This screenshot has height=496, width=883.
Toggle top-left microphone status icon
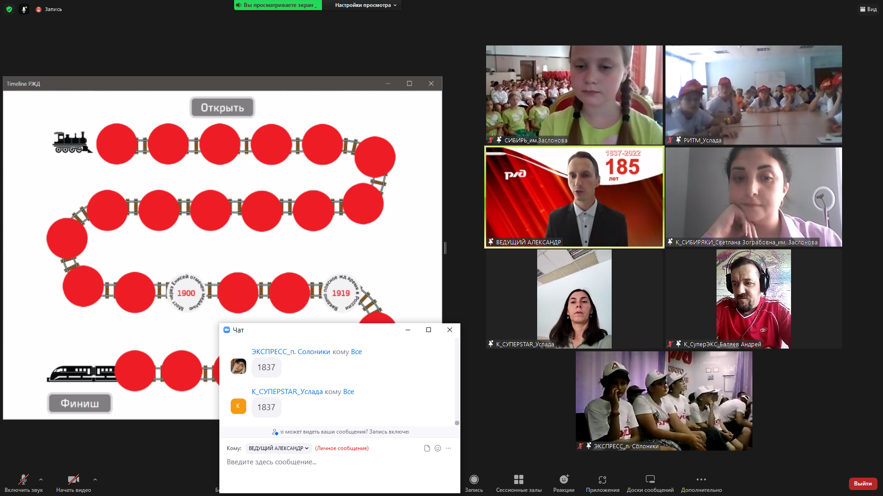point(24,9)
